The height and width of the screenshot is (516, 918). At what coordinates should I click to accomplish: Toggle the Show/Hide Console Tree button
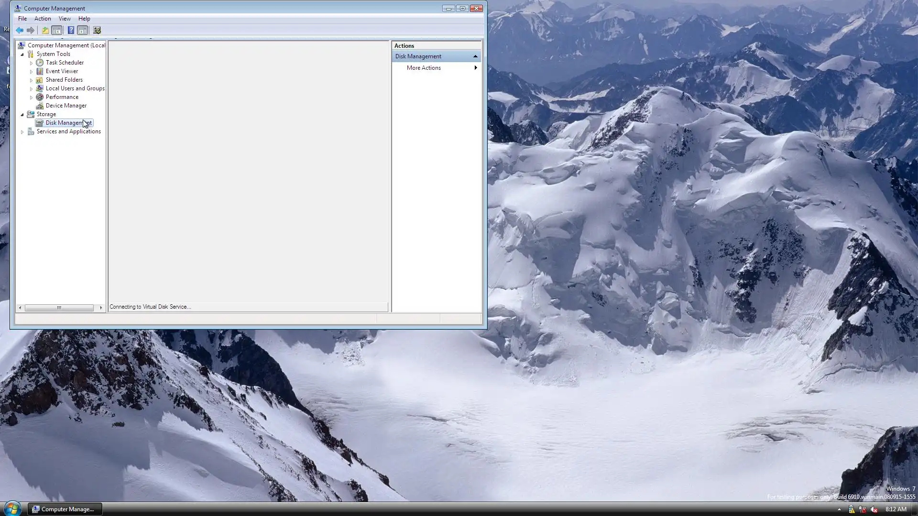57,30
